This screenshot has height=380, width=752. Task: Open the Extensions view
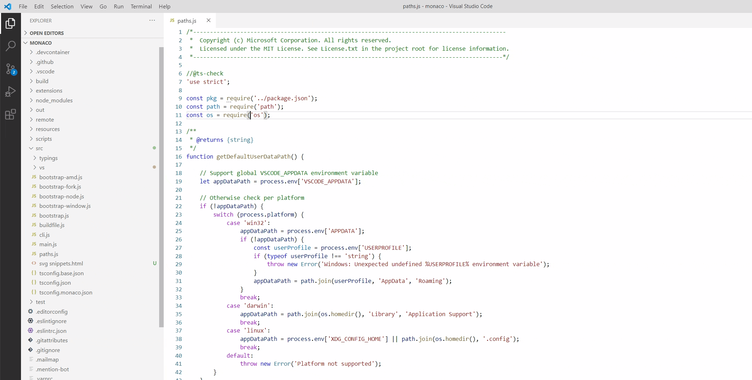tap(11, 114)
